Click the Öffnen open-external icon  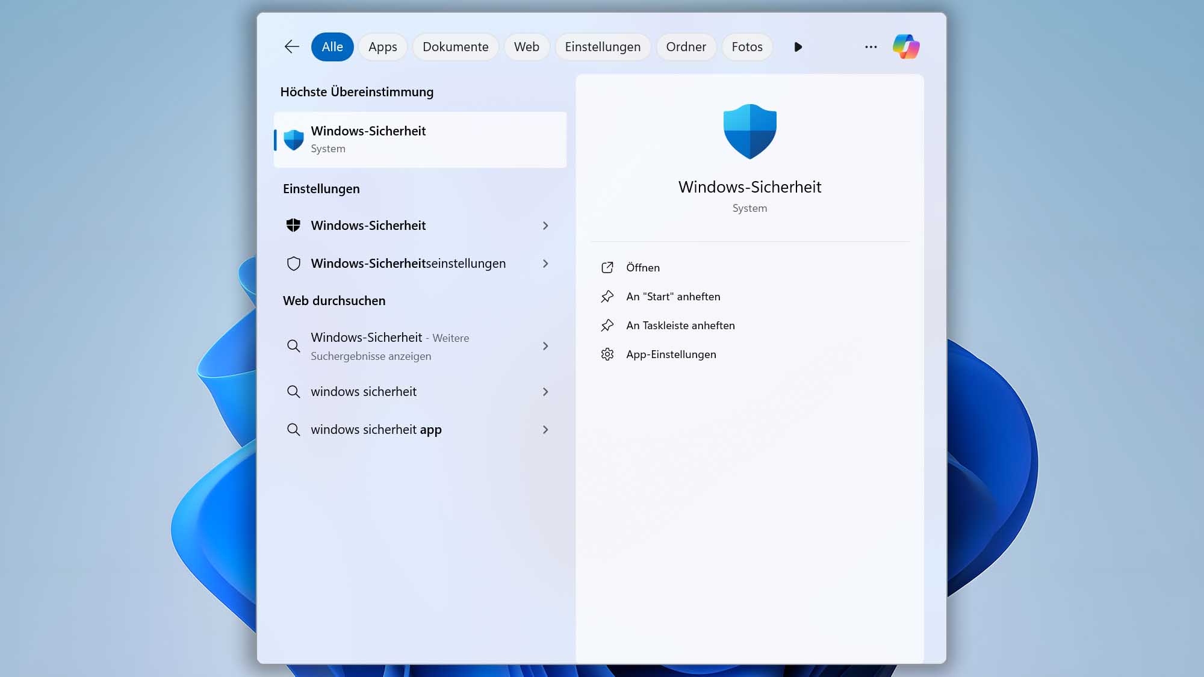click(607, 268)
